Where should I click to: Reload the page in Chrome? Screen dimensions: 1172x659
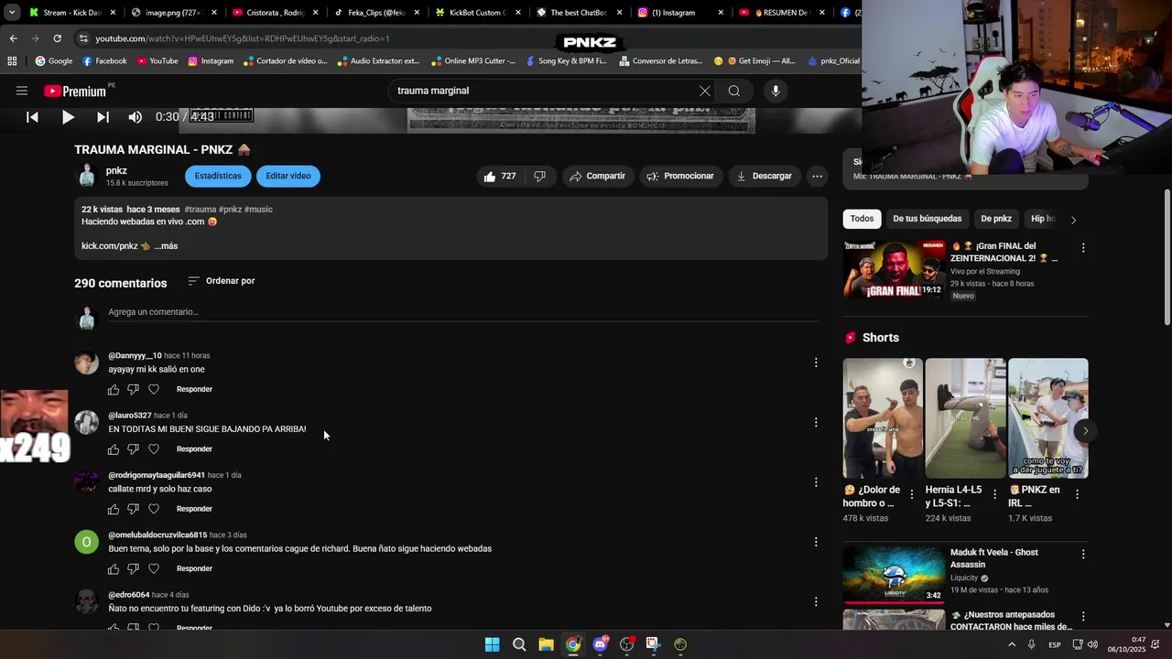point(57,38)
